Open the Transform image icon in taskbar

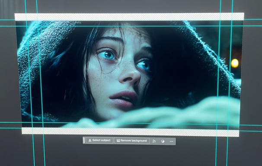(154, 141)
